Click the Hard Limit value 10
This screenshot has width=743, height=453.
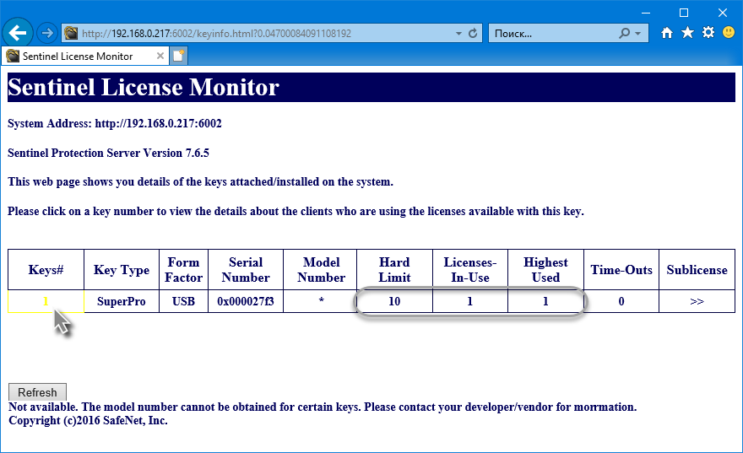coord(394,301)
